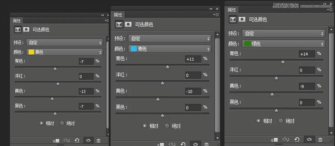
Task: Click 黄色 slider handle in green panel
Action: 272,94
